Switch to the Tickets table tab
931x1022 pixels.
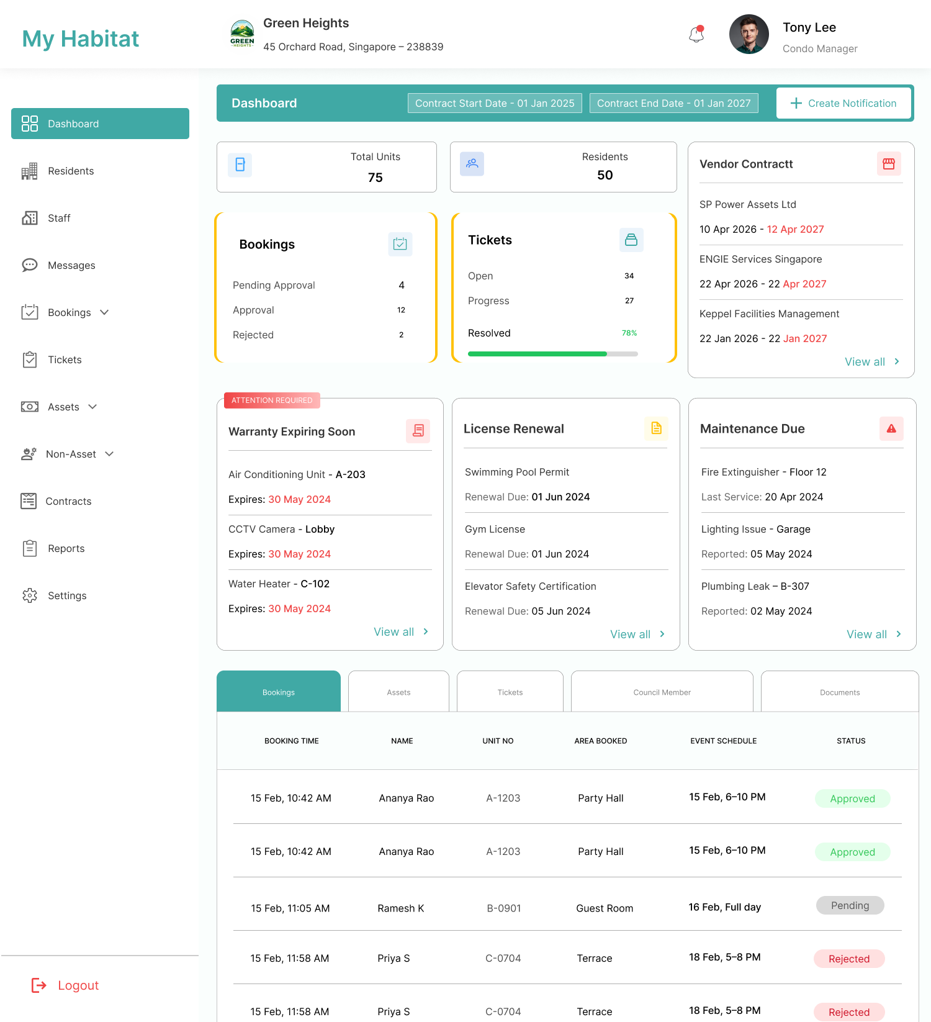coord(510,691)
